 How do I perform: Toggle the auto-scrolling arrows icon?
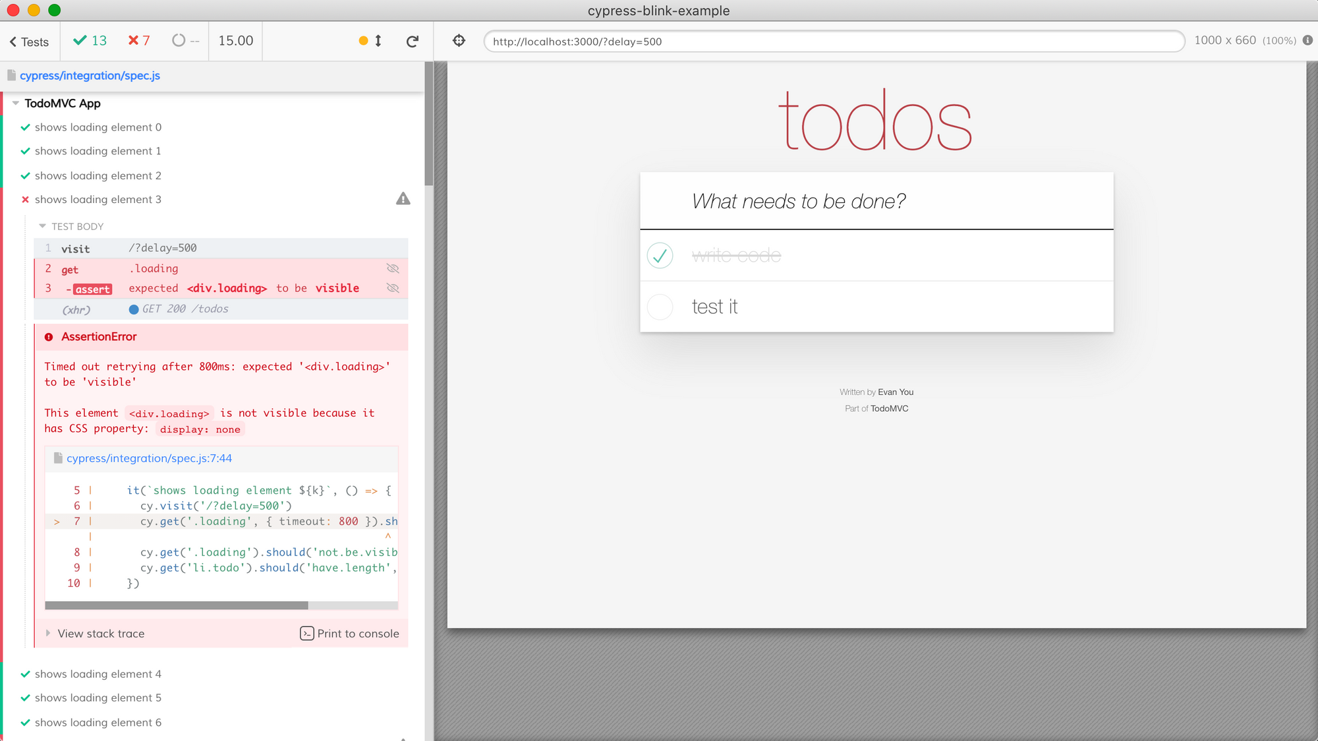click(378, 41)
